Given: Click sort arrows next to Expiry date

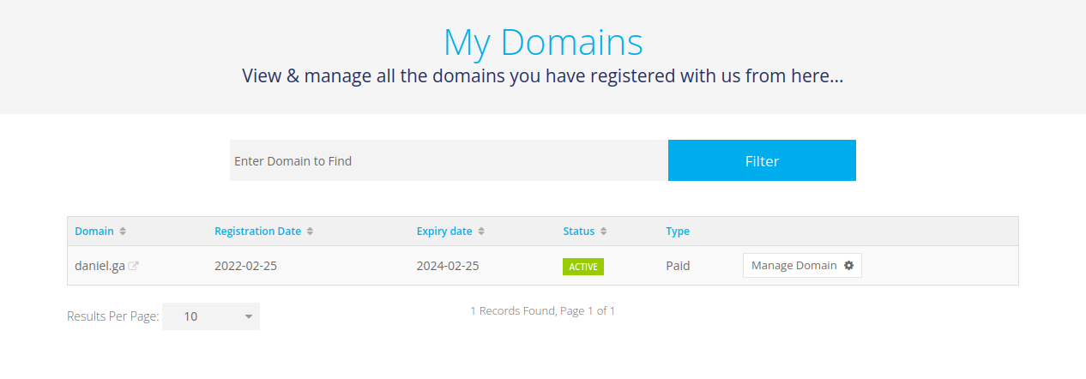Looking at the screenshot, I should [481, 232].
